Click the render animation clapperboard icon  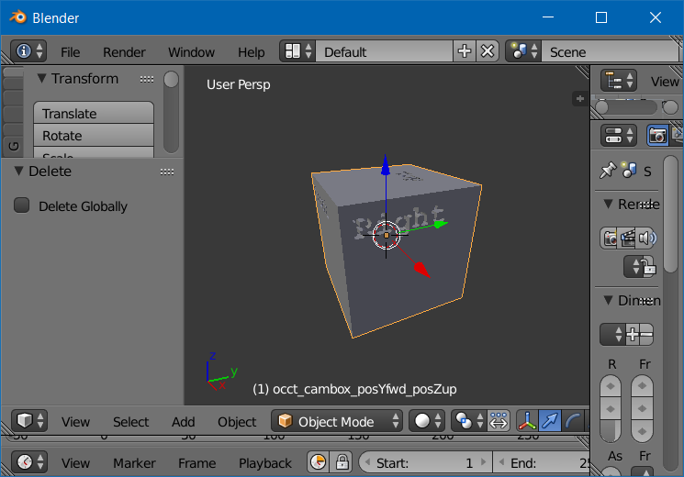click(629, 238)
